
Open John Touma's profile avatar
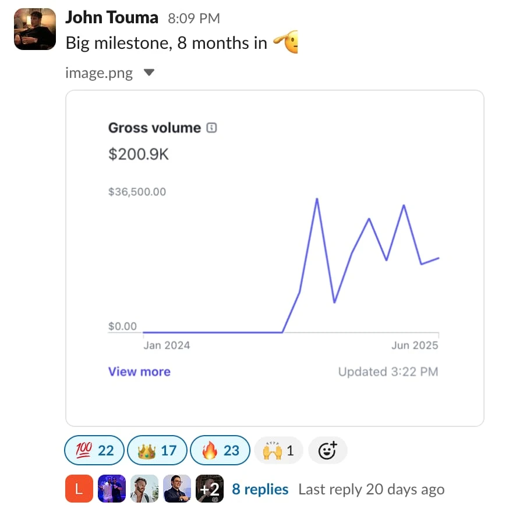34,29
